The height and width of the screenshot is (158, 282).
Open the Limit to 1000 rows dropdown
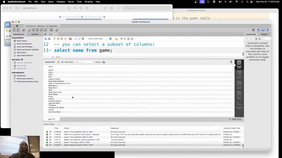click(x=100, y=39)
